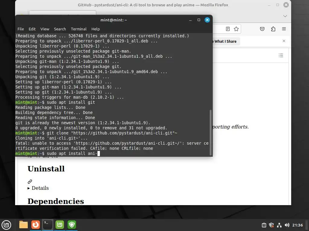Minimize the mint@mint terminal window

190,20
